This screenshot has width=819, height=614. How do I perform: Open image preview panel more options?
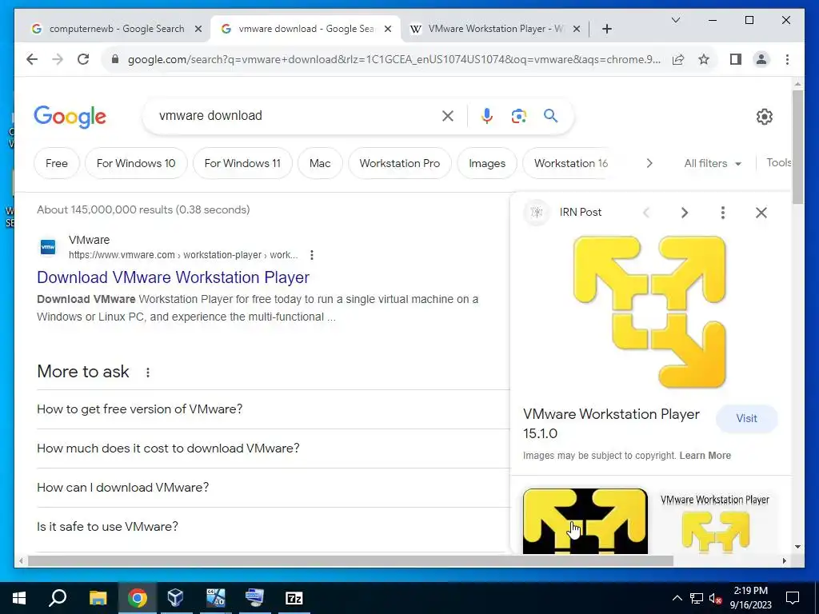tap(723, 213)
